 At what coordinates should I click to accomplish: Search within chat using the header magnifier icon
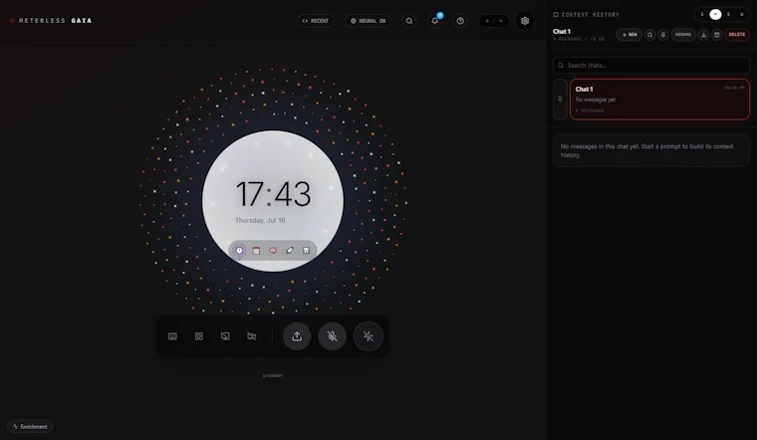click(649, 35)
